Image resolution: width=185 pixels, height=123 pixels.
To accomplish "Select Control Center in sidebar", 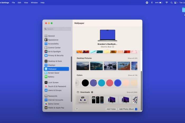I will coord(54,48).
